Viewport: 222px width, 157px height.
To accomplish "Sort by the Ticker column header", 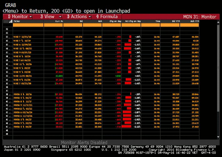I will point(17,21).
